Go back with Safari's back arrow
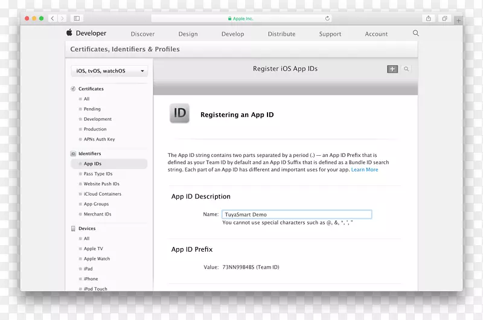Viewport: 483px width, 320px height. click(53, 19)
